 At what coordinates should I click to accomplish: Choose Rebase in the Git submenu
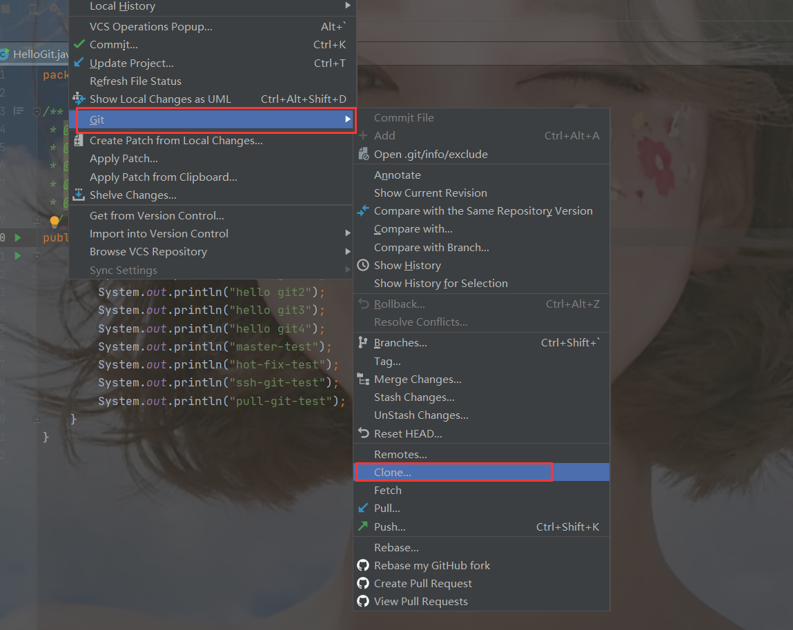click(482, 547)
